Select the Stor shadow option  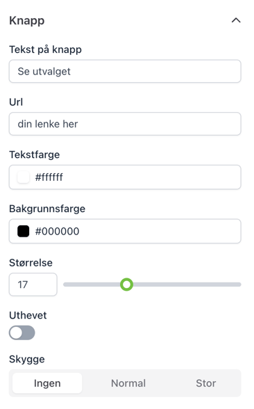206,383
